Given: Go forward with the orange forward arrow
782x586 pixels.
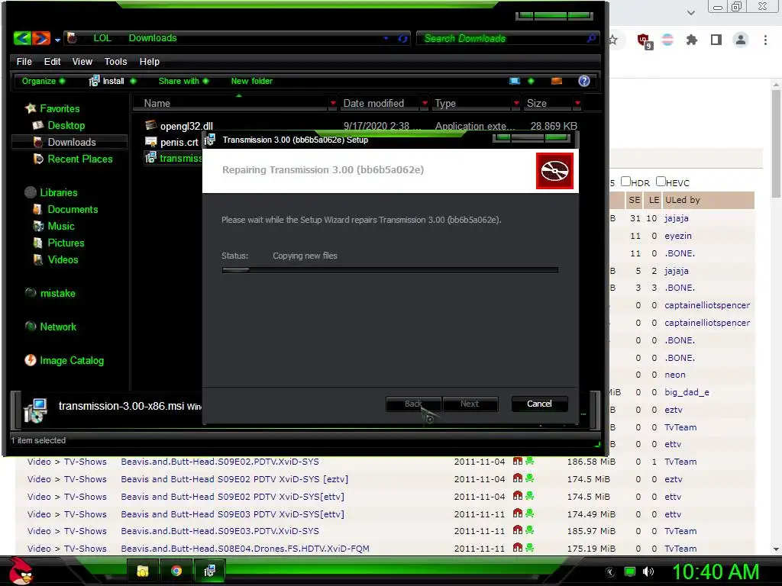Looking at the screenshot, I should tap(41, 38).
